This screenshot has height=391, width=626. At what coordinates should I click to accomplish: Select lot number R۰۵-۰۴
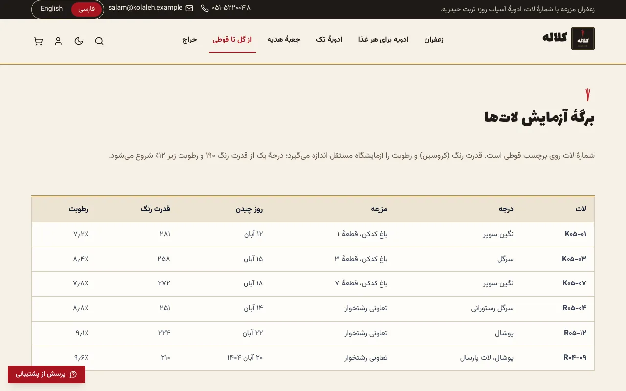pyautogui.click(x=575, y=308)
